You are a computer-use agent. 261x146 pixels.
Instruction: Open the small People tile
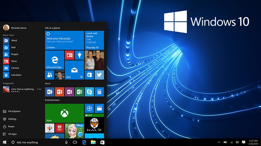[x=50, y=75]
